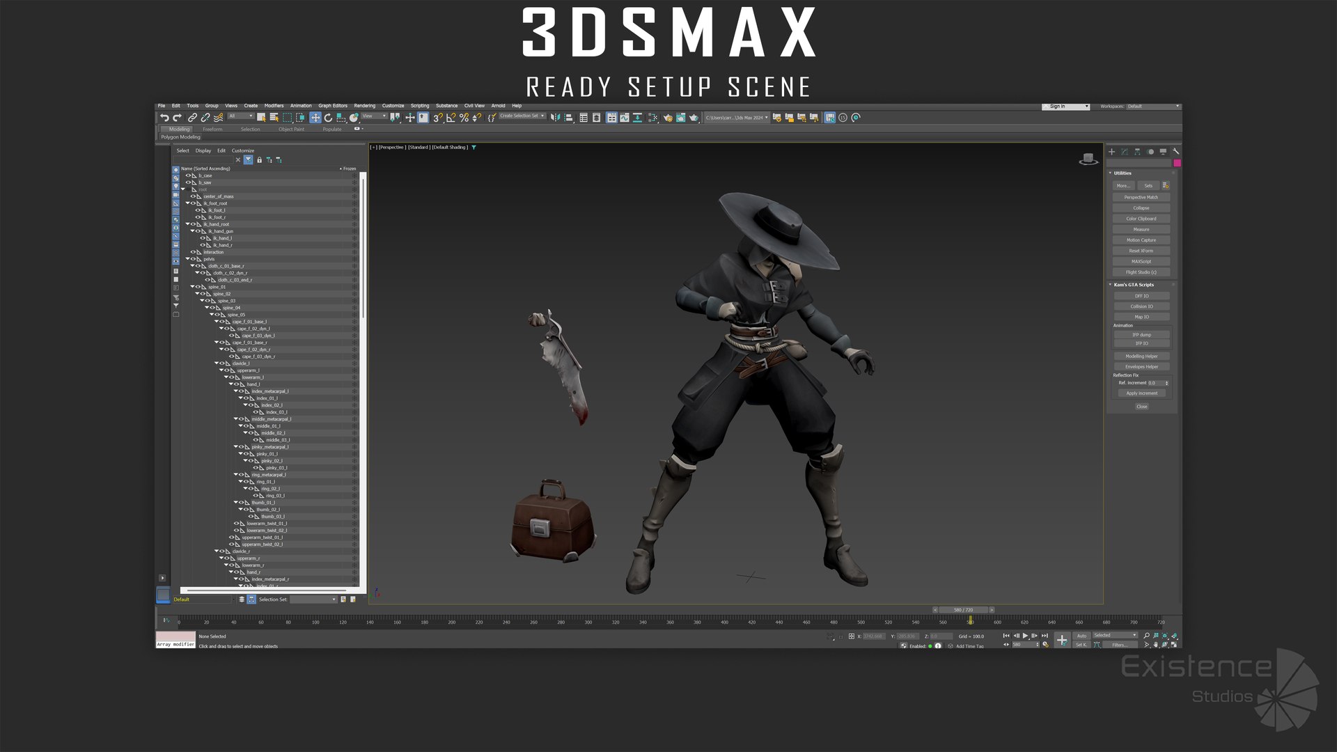Hide the center_of_mass object

click(x=193, y=196)
